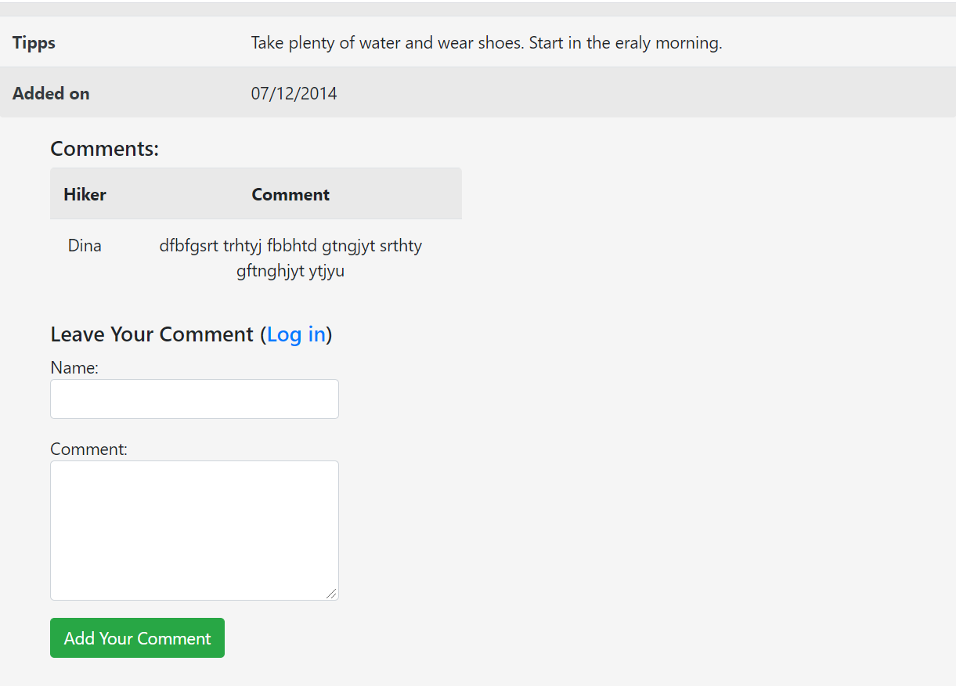Click the Comment: field label above textarea
The height and width of the screenshot is (686, 956).
tap(88, 449)
